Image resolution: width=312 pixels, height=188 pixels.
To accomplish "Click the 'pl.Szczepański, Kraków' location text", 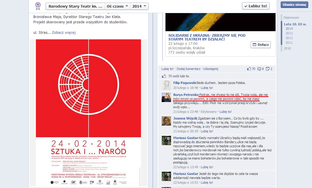I will [x=186, y=48].
